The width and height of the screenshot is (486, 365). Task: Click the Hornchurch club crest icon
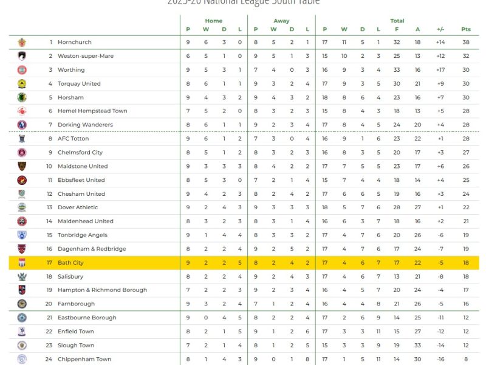click(22, 43)
